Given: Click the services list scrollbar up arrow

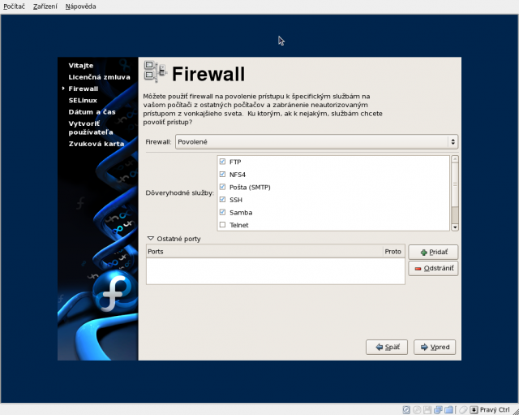Looking at the screenshot, I should pyautogui.click(x=455, y=159).
